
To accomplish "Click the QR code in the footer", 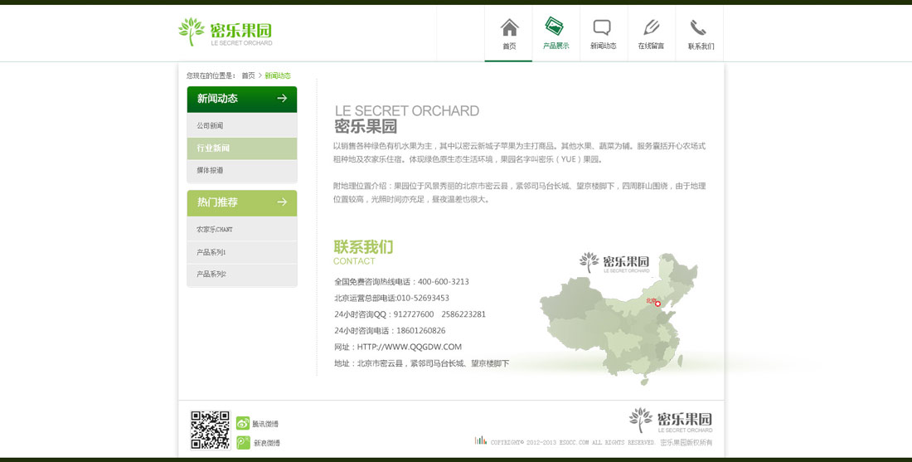I will tap(210, 430).
